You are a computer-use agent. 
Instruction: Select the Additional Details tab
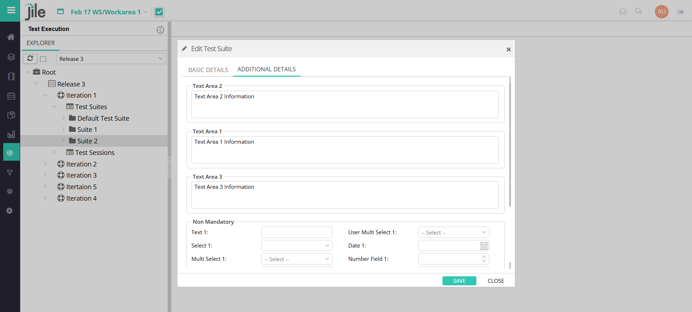pos(266,69)
